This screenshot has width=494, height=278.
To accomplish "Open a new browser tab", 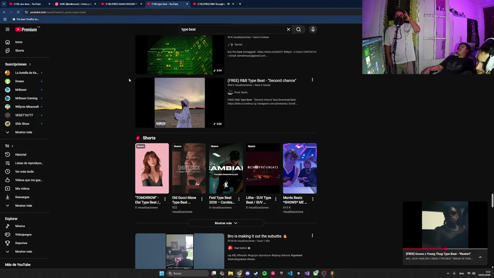I will (x=240, y=4).
